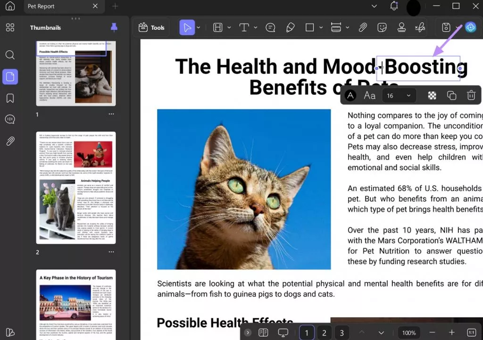The height and width of the screenshot is (340, 483).
Task: Open the notifications bell
Action: coord(394,6)
